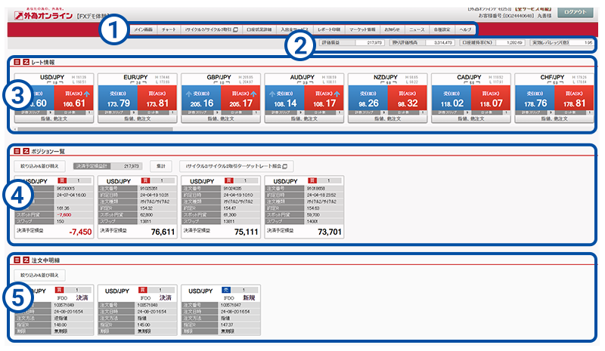Open レポート印刷 menu item
This screenshot has height=351, width=605.
coord(329,29)
